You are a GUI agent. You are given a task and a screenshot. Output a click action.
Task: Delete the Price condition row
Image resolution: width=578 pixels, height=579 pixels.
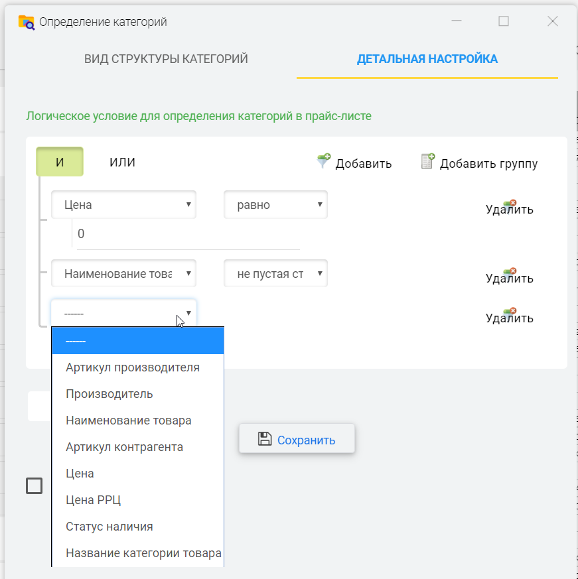(x=509, y=208)
